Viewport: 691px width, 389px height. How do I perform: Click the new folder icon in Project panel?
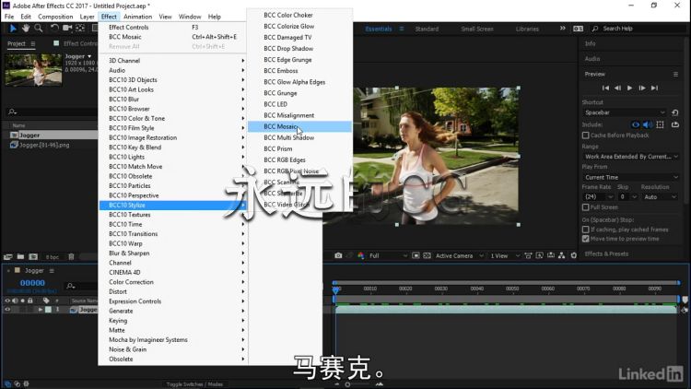[20, 256]
